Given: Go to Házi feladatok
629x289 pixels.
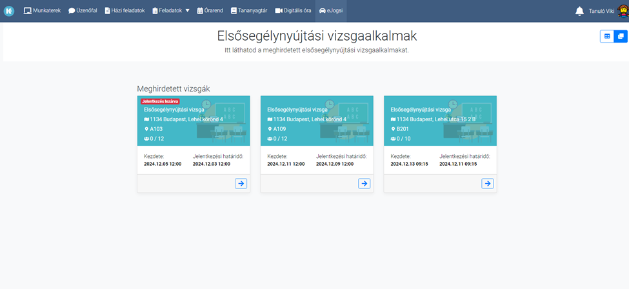Looking at the screenshot, I should [125, 11].
